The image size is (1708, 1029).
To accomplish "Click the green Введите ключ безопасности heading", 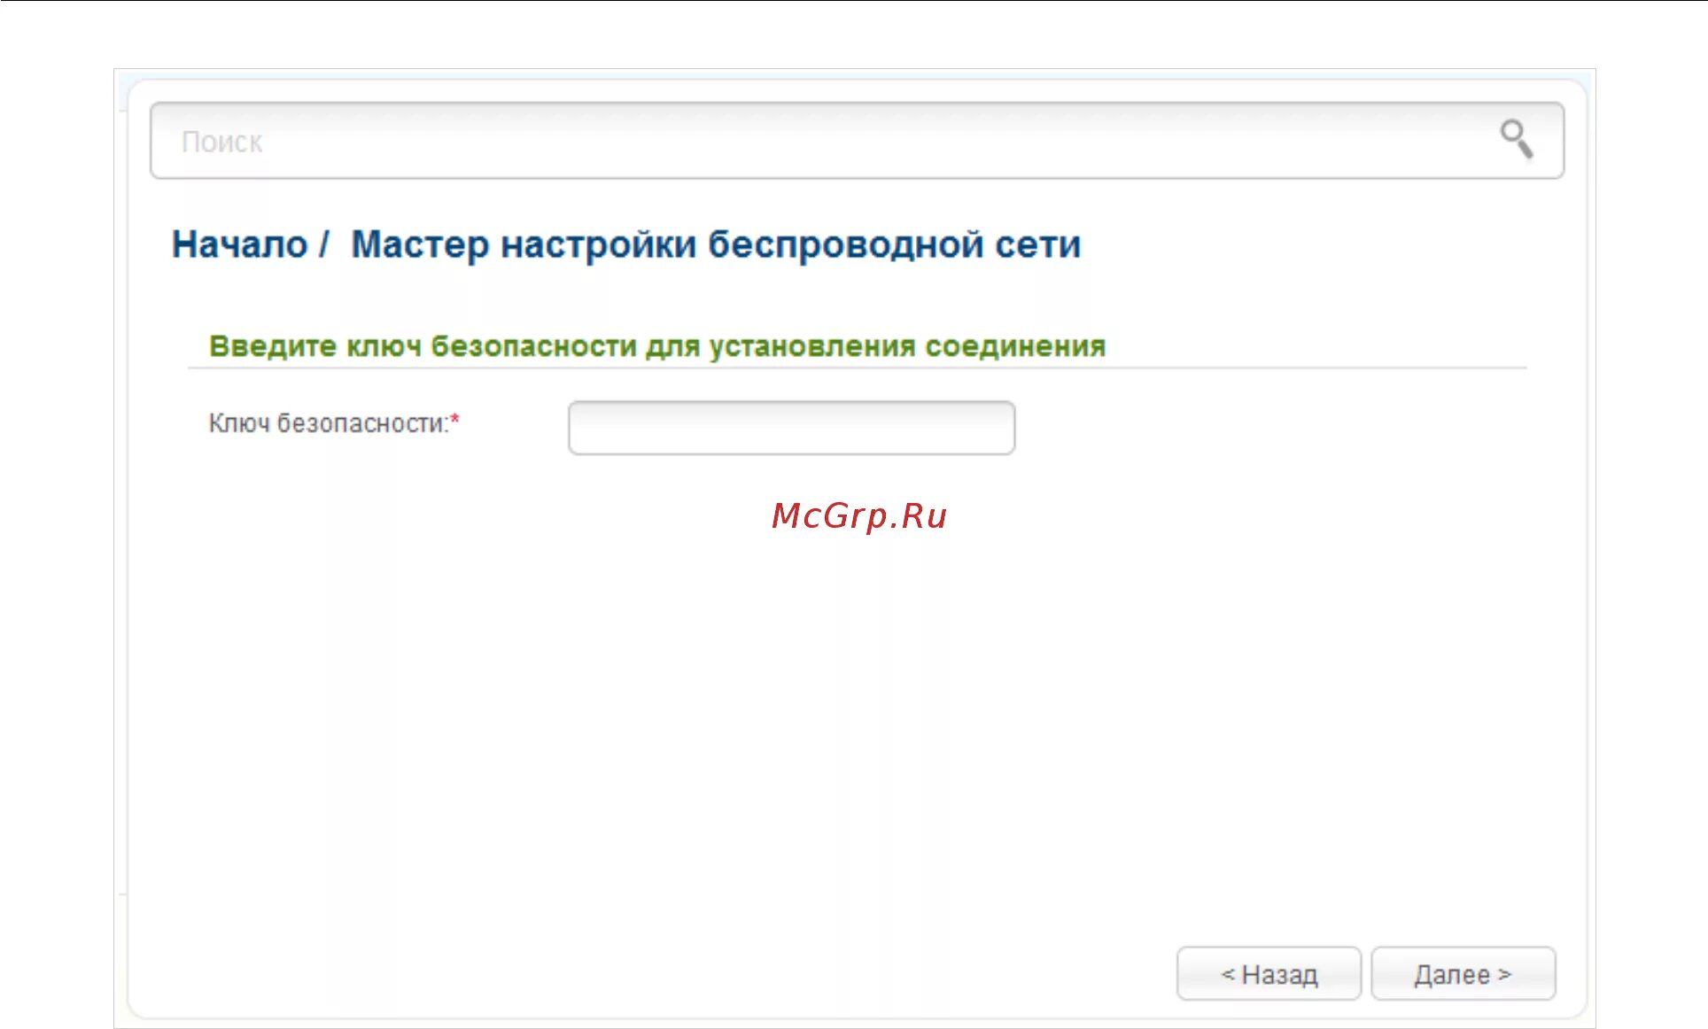I will [x=656, y=346].
